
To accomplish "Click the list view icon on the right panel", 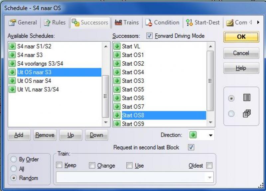I will [x=247, y=97].
